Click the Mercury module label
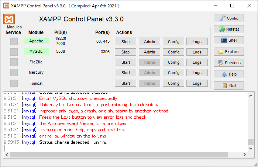The image size is (258, 167). point(36,72)
